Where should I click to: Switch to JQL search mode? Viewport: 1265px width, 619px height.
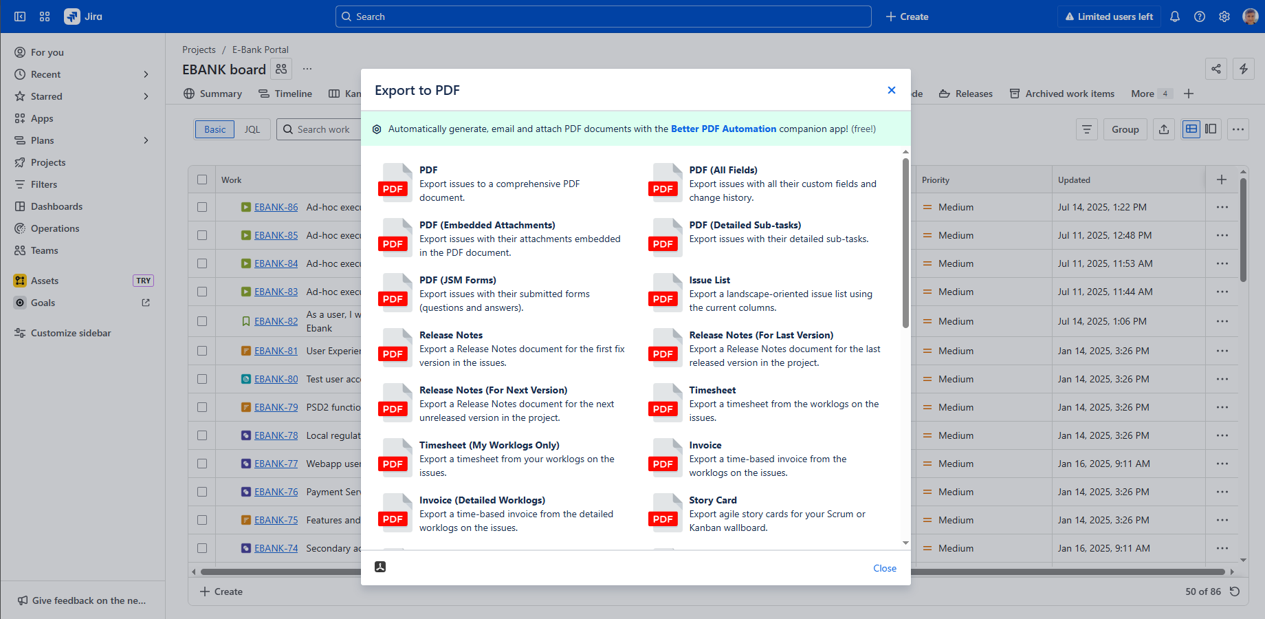(x=252, y=129)
